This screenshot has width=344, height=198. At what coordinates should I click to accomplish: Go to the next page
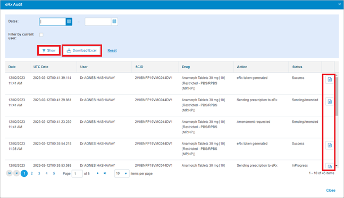[x=97, y=173]
